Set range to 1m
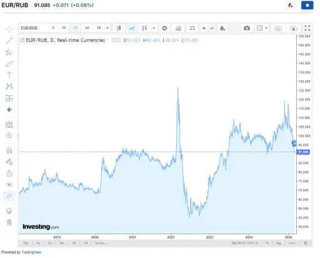The width and height of the screenshot is (320, 258). 62,243
